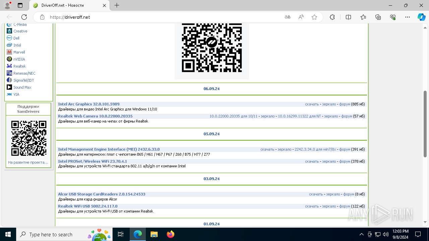Image resolution: width=429 pixels, height=241 pixels.
Task: Click the translate page icon
Action: coord(288,17)
